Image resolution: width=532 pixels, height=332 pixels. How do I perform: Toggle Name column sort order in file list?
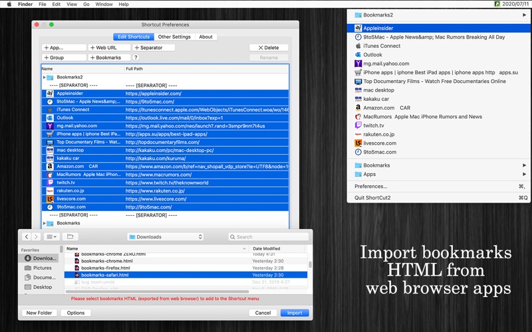156,248
